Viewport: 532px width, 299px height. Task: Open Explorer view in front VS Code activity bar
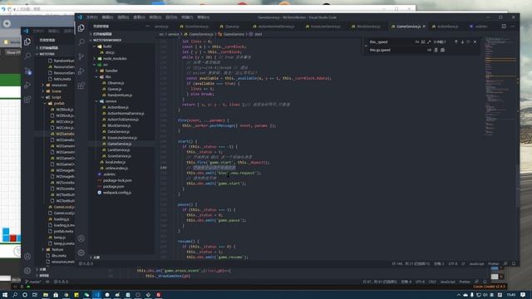tap(81, 27)
